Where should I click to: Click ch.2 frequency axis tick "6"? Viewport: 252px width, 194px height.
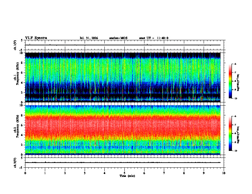[22, 125]
